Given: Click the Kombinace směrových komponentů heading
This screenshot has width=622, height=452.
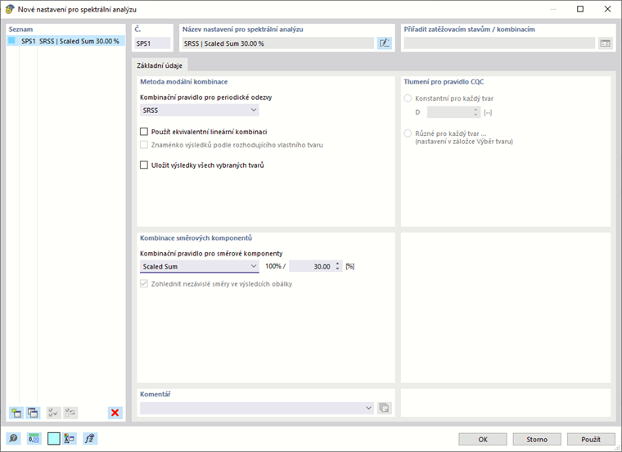Looking at the screenshot, I should point(196,237).
